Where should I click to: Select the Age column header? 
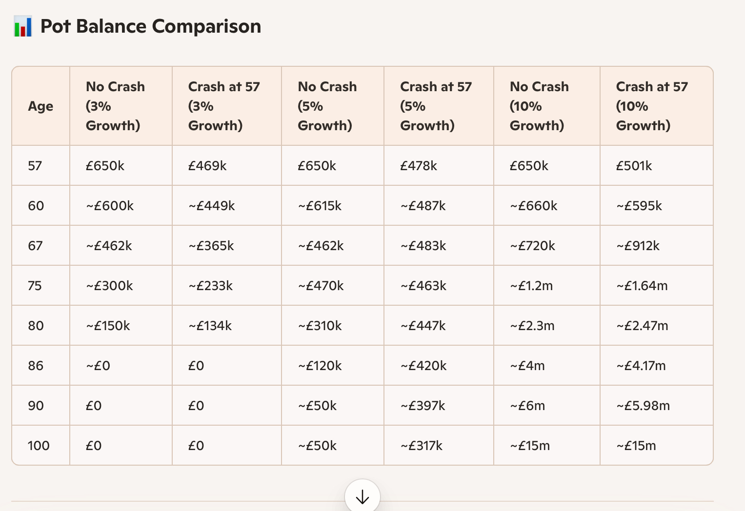point(40,106)
